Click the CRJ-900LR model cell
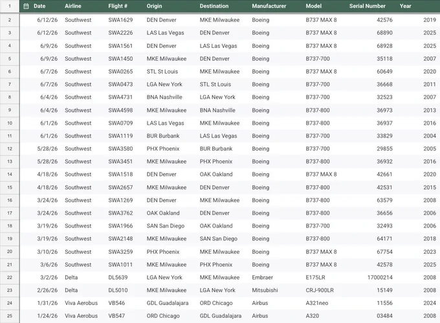Screen dimensions: 440x323 [x=320, y=290]
